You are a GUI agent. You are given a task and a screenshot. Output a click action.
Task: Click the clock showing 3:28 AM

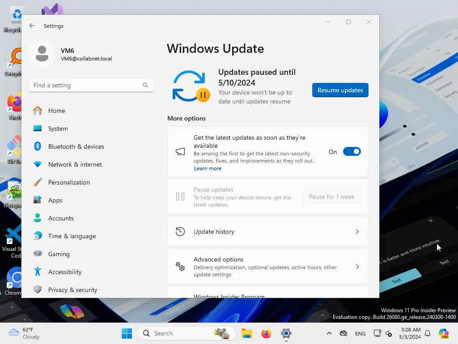[410, 333]
